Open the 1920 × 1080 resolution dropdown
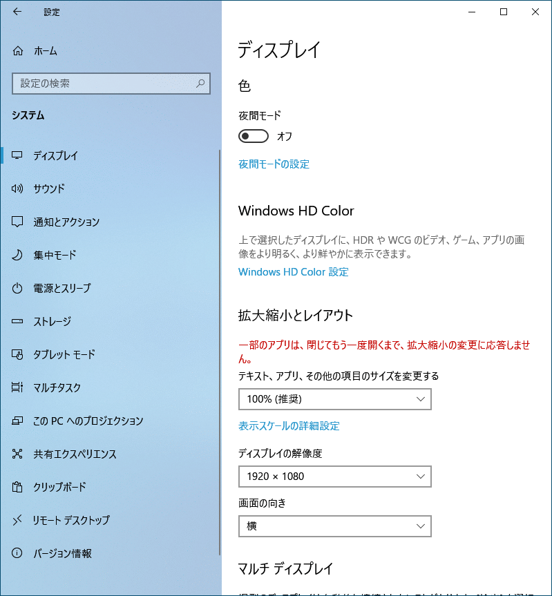 (x=335, y=477)
